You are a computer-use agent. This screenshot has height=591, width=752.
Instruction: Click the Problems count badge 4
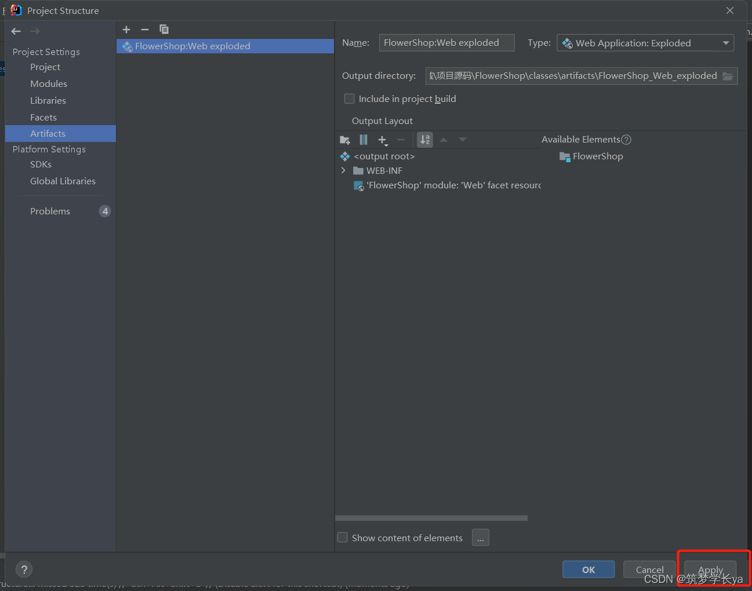pos(105,211)
